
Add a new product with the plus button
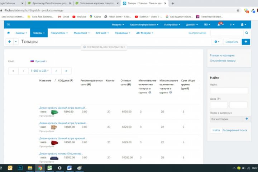click(246, 42)
